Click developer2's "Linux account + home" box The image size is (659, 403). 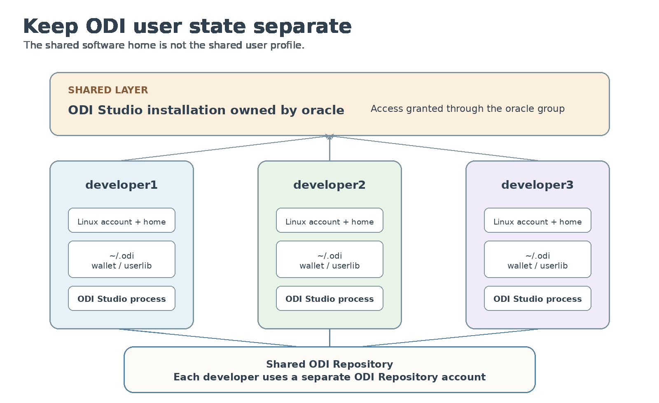coord(329,220)
